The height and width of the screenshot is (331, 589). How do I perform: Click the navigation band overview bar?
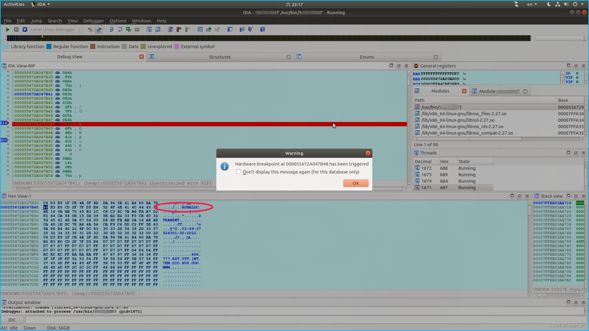[x=269, y=38]
